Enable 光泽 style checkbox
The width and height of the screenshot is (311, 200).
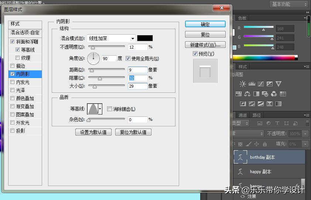pyautogui.click(x=12, y=90)
